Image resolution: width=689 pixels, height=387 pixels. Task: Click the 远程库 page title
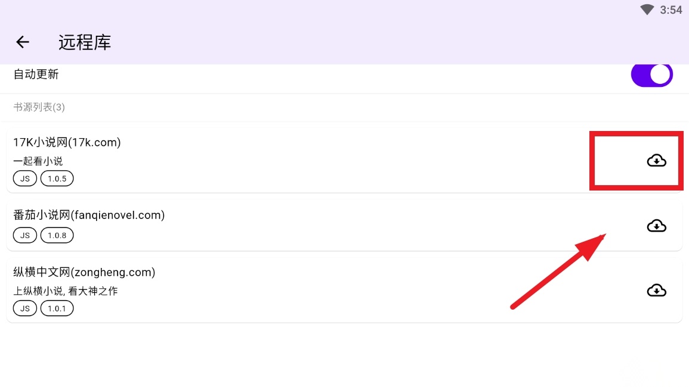(84, 42)
